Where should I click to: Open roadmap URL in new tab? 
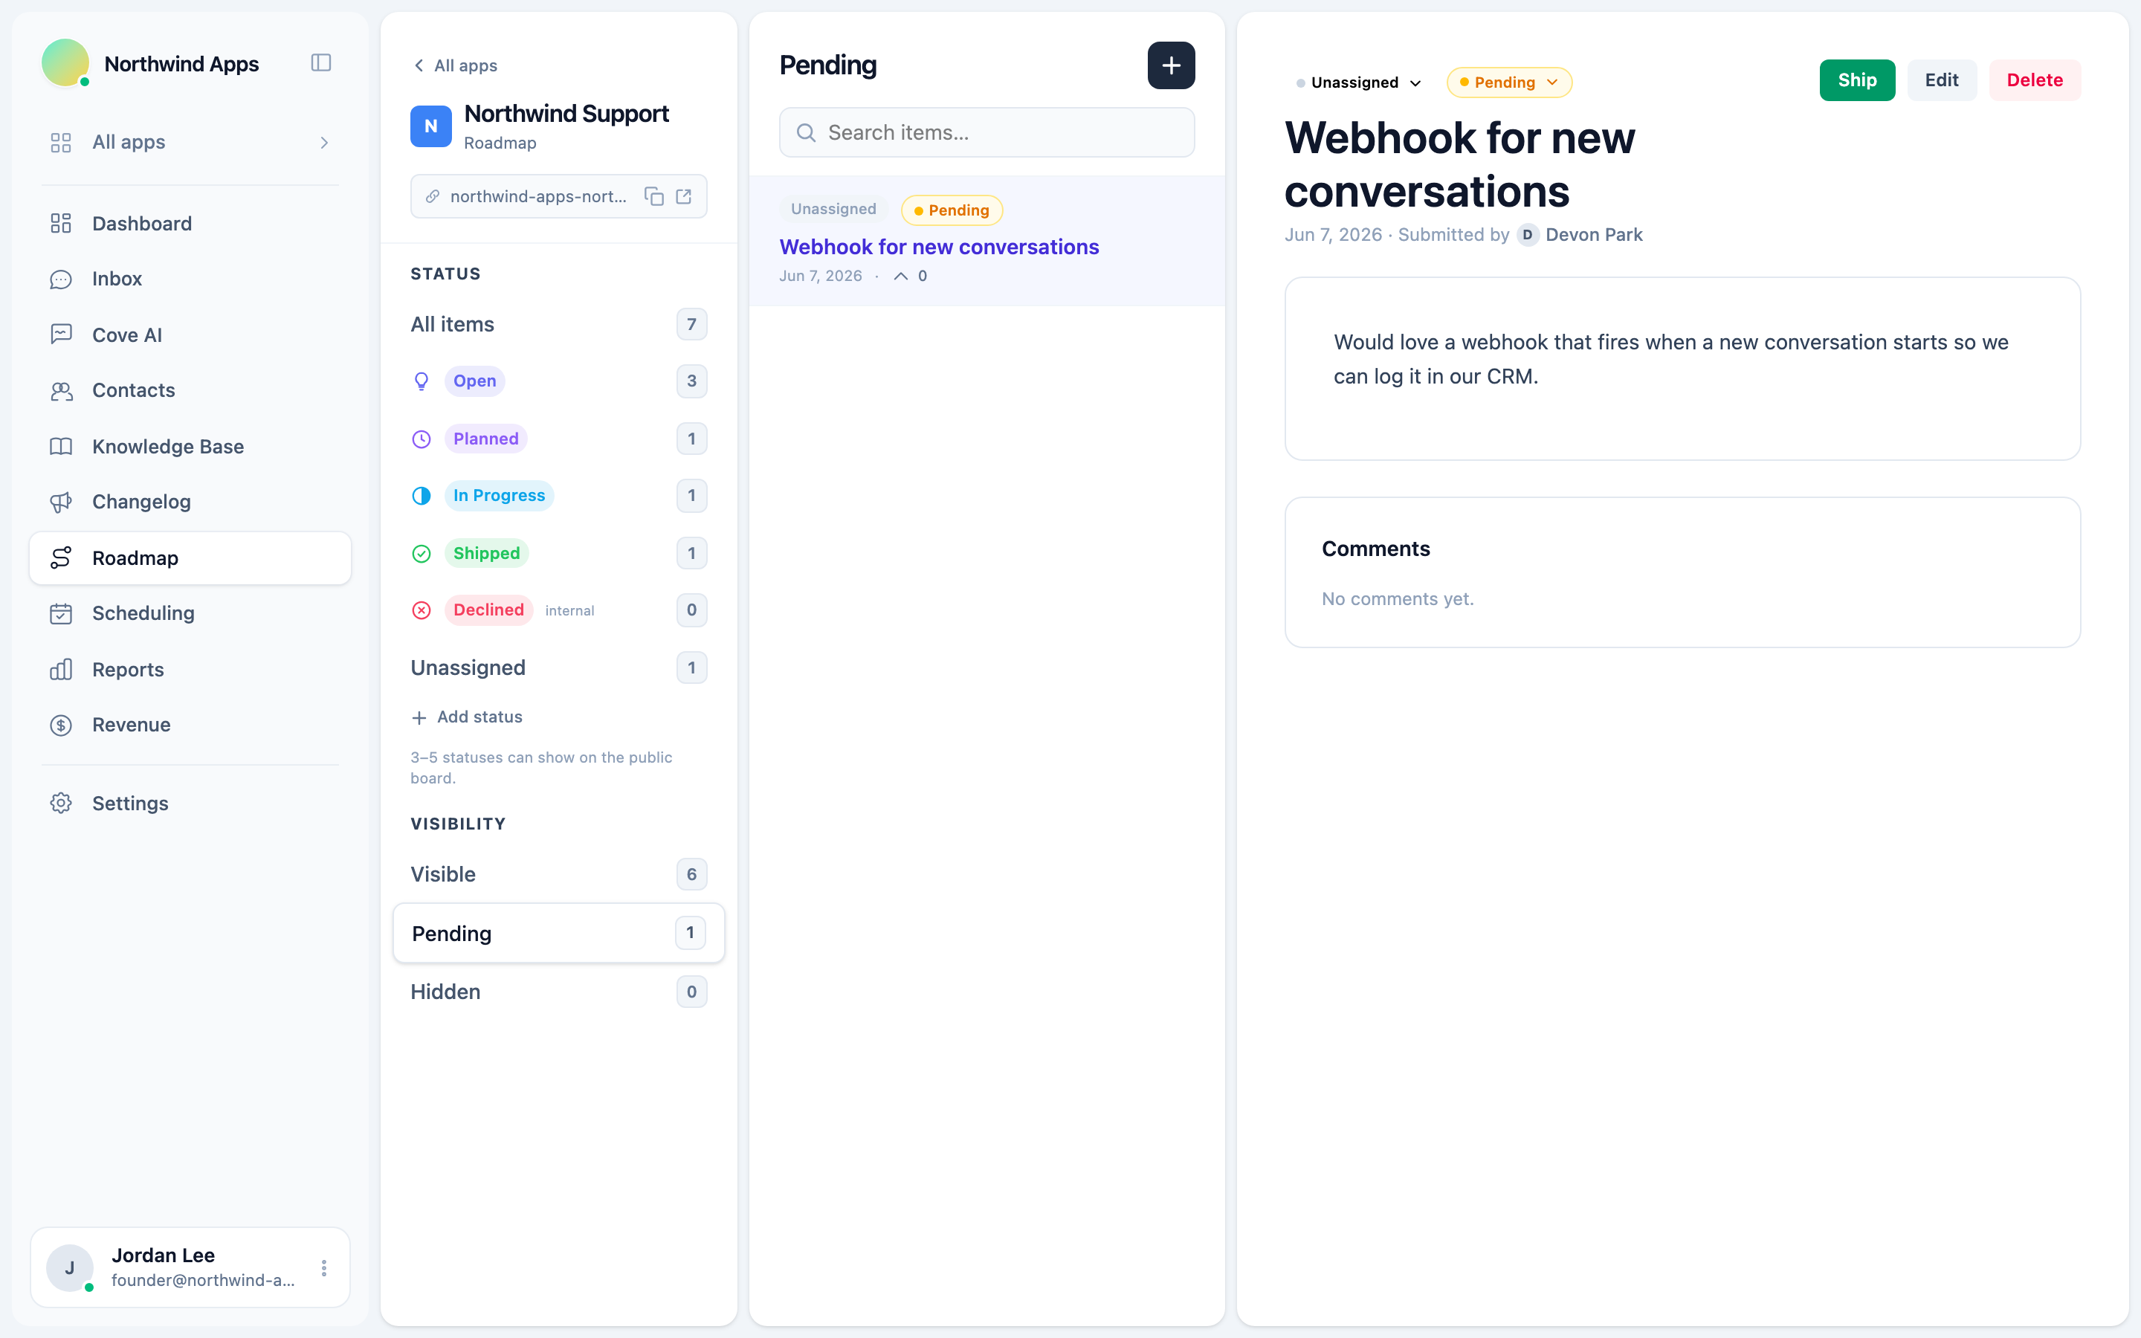[x=684, y=196]
